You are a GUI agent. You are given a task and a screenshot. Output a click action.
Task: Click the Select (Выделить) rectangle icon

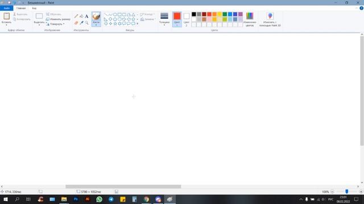39,16
